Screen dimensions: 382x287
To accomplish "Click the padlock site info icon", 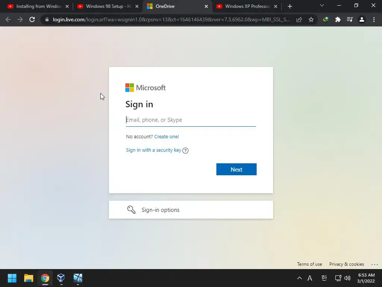I will 47,19.
